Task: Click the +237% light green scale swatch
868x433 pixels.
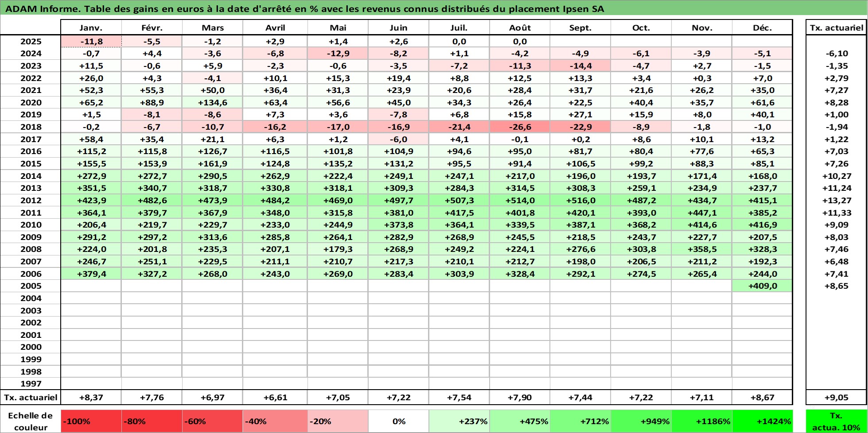Action: 459,421
